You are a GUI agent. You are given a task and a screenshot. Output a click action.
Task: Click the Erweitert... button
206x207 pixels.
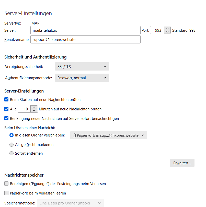click(x=182, y=163)
